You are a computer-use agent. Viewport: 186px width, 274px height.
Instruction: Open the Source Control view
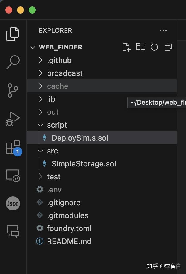point(13,91)
